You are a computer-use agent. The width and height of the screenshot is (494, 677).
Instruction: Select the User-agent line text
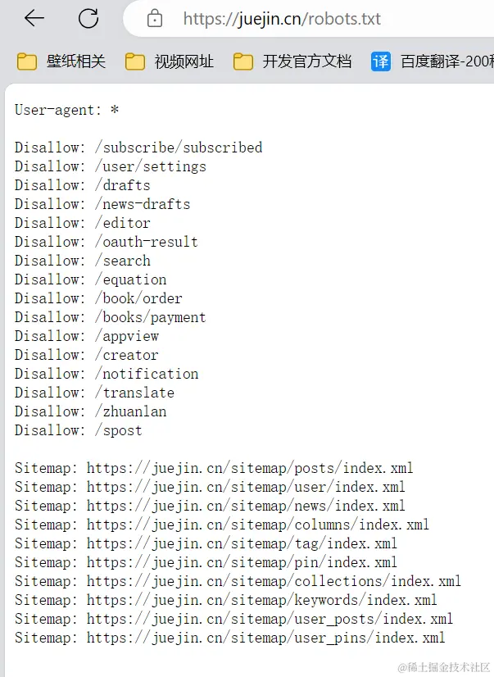(x=71, y=109)
